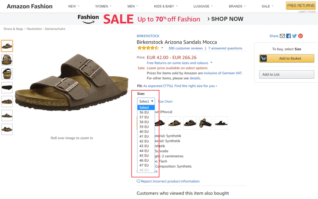
Task: Open the Size Chart link
Action: point(165,102)
